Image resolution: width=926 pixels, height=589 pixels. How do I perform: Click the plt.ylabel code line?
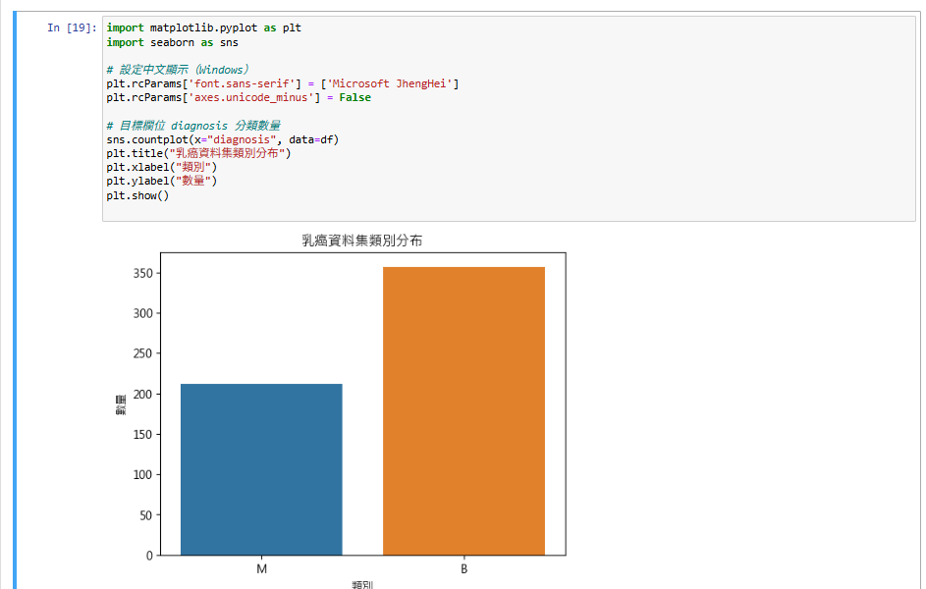[x=162, y=181]
